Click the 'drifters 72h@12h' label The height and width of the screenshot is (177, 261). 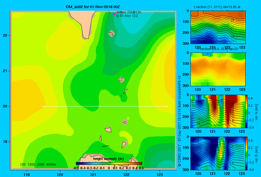click(x=129, y=12)
